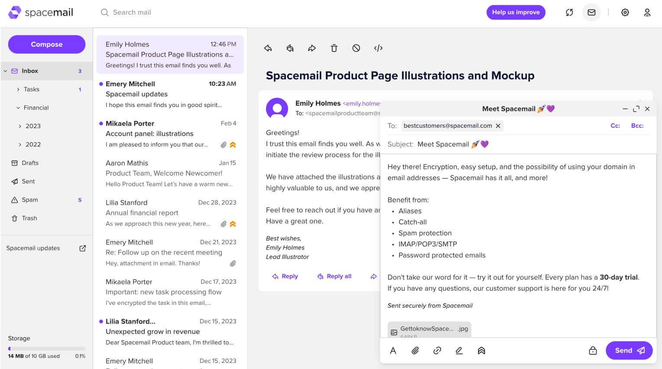Enable encryption with the lock icon in compose
The height and width of the screenshot is (369, 662).
tap(593, 350)
